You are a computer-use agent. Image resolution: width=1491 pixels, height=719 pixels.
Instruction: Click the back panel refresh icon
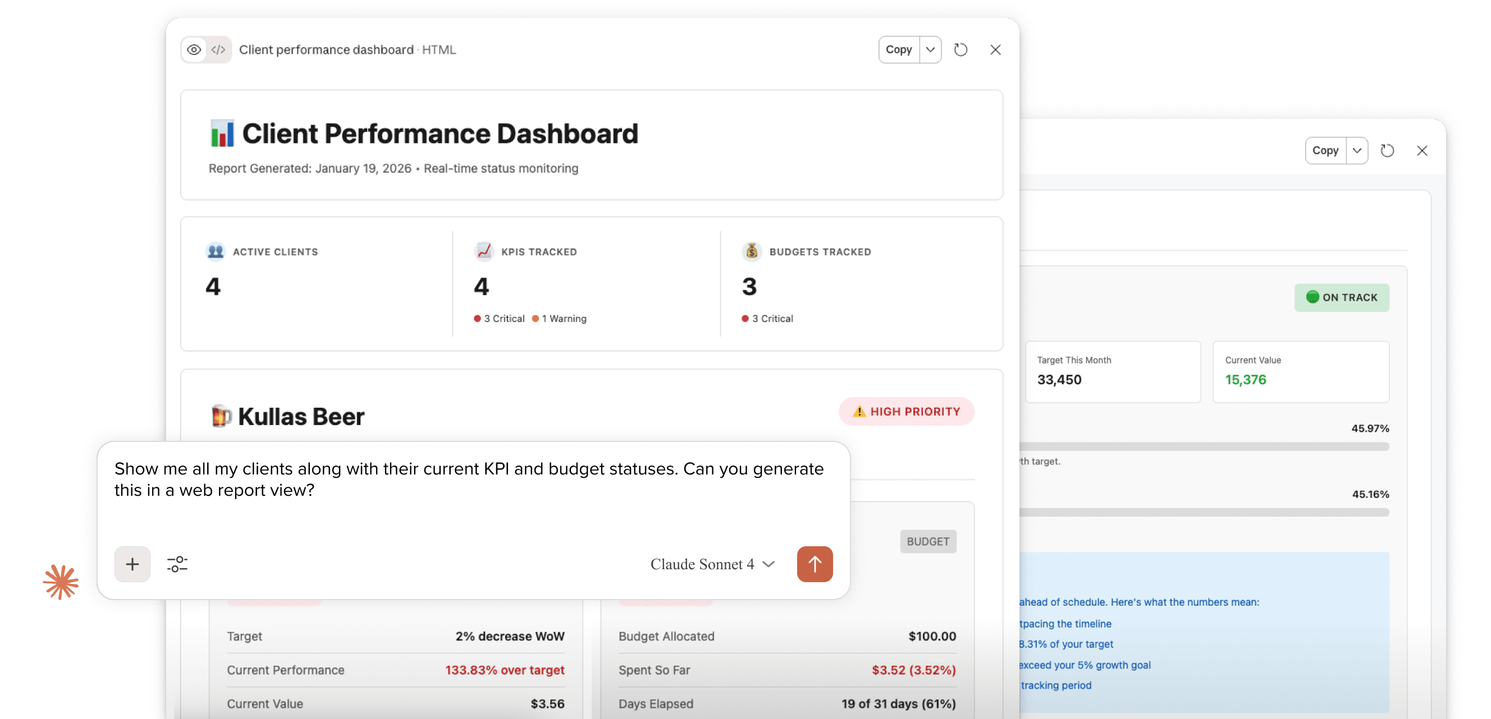1387,150
